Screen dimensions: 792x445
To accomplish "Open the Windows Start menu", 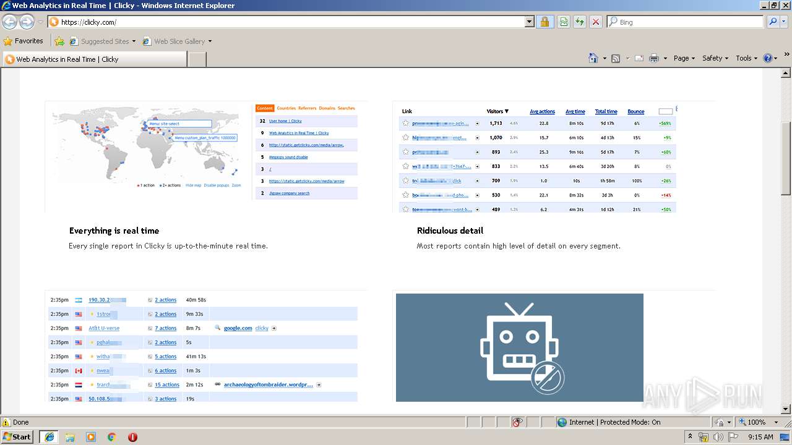I will [x=17, y=436].
